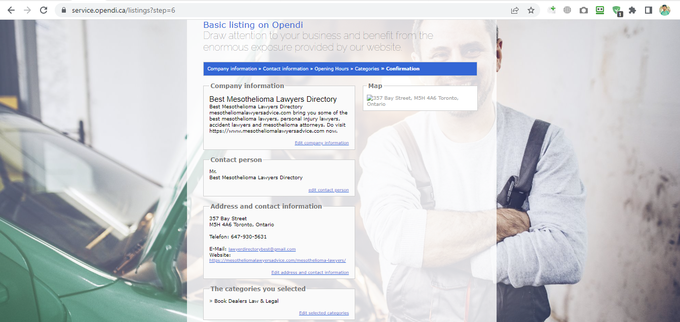Click Edit company information link

click(322, 143)
